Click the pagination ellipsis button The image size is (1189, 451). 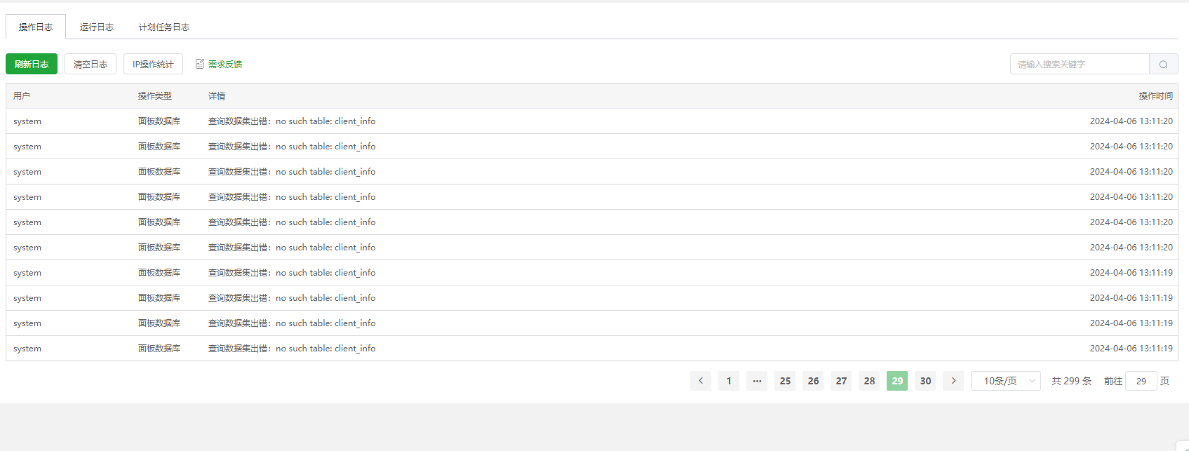757,381
